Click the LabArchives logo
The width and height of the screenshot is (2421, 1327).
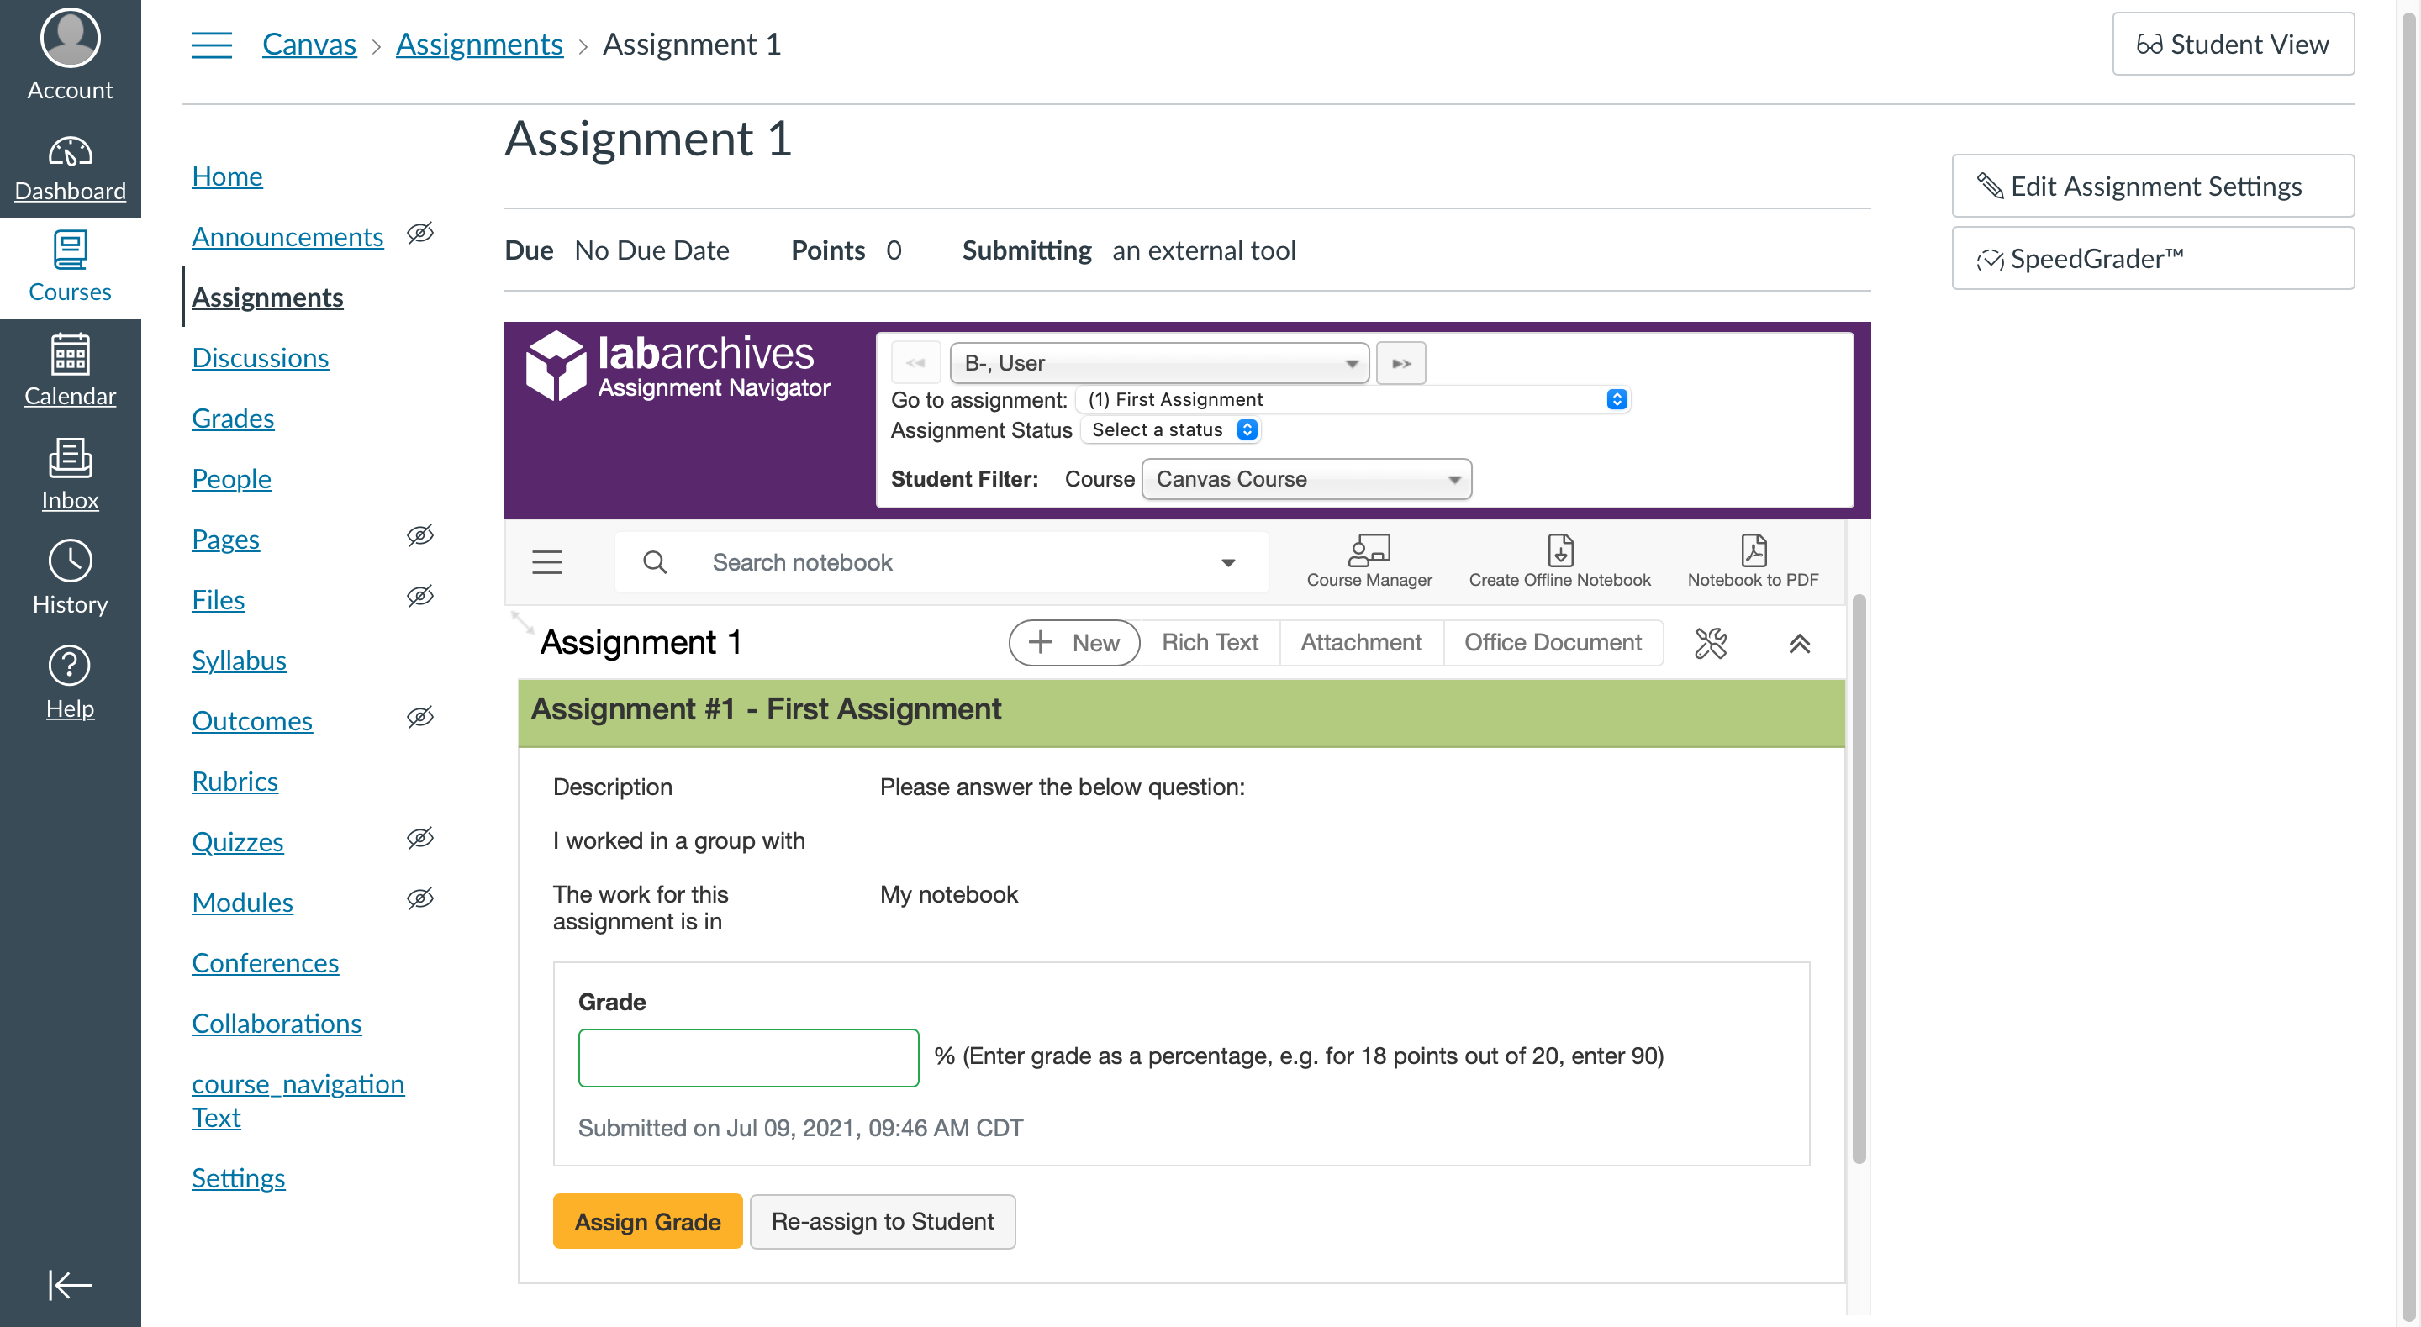tap(678, 366)
